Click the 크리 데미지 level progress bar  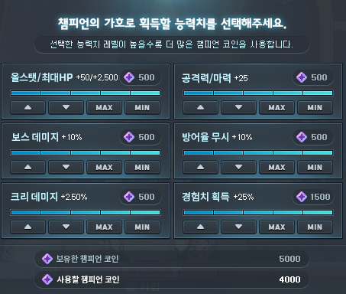coord(86,212)
